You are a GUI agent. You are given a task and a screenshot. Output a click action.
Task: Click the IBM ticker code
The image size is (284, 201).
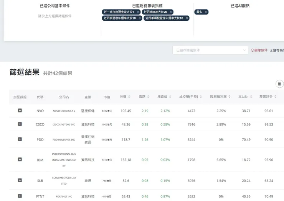click(40, 160)
